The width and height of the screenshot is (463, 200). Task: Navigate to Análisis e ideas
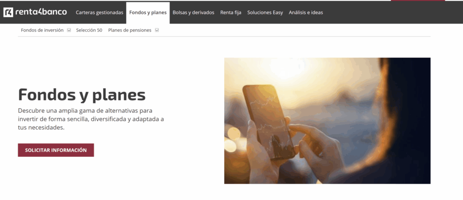(306, 13)
